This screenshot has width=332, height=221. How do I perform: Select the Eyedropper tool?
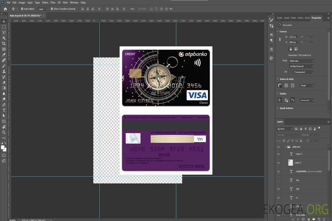(x=4, y=55)
